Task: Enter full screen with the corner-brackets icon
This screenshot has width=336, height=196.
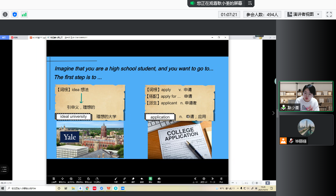Action: [329, 14]
